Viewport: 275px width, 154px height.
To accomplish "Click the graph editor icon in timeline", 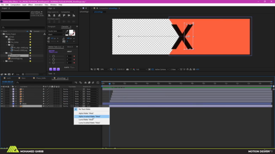I will click(98, 83).
